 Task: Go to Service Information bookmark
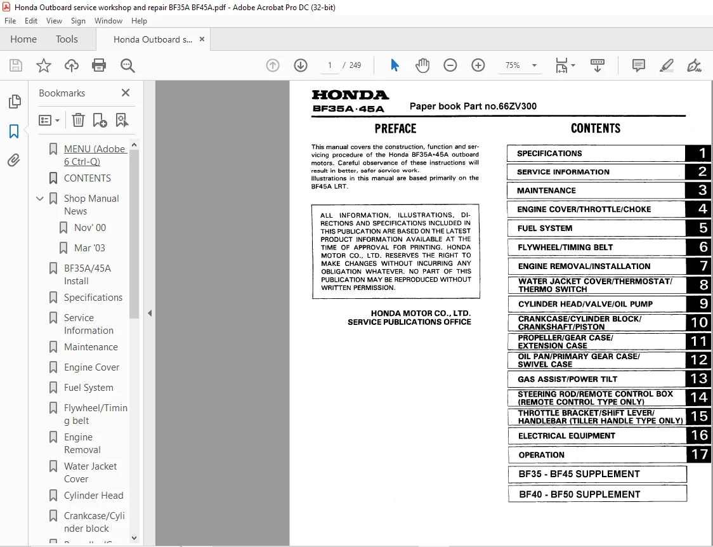click(x=89, y=324)
